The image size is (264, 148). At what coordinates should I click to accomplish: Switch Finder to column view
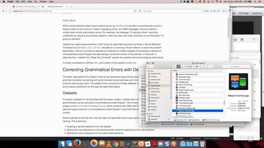point(182,67)
